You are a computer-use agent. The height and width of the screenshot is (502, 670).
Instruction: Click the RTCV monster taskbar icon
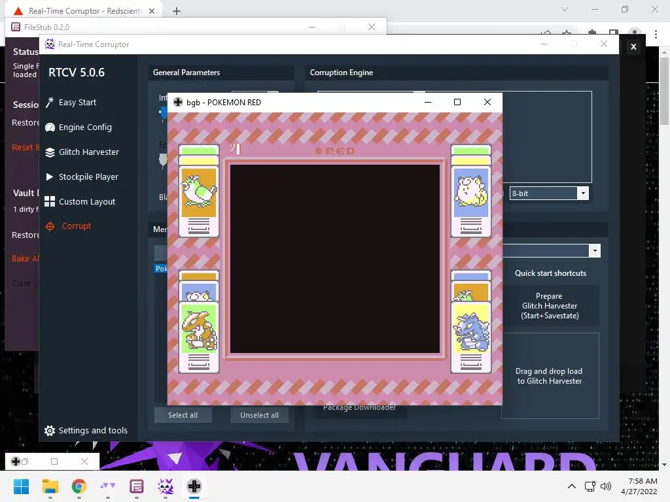166,486
